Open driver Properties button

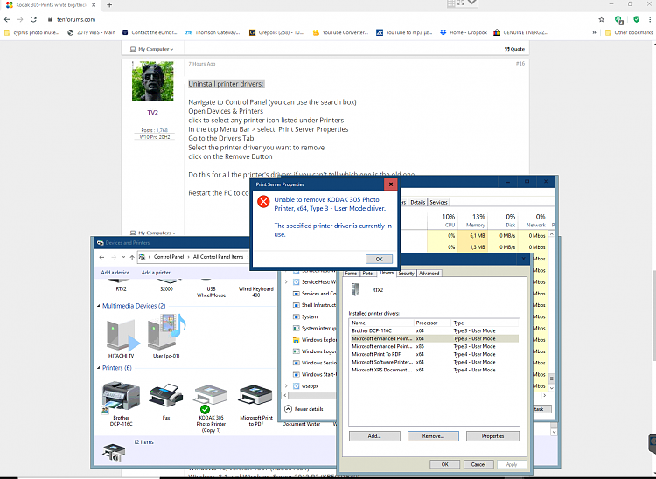pyautogui.click(x=492, y=436)
